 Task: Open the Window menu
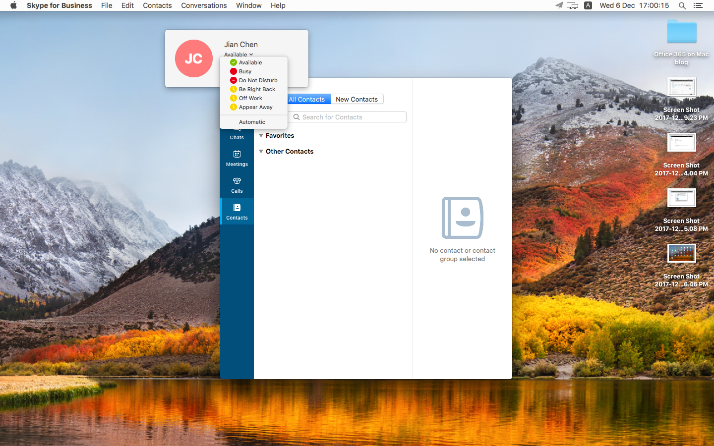coord(248,5)
